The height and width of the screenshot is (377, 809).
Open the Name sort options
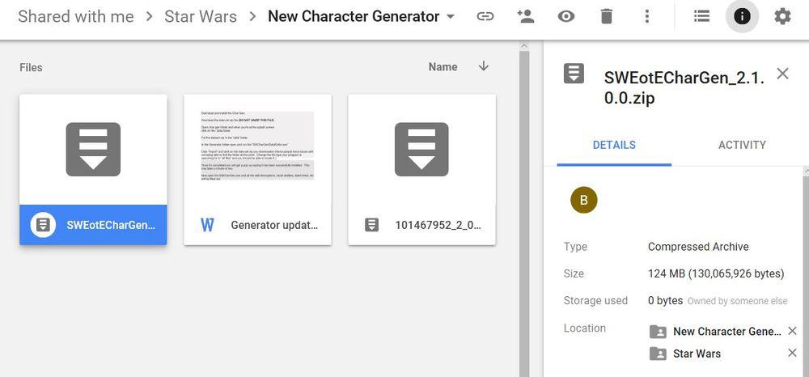443,67
